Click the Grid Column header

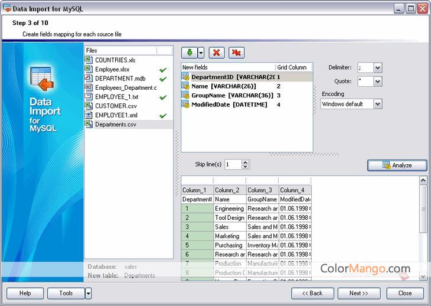(x=294, y=67)
